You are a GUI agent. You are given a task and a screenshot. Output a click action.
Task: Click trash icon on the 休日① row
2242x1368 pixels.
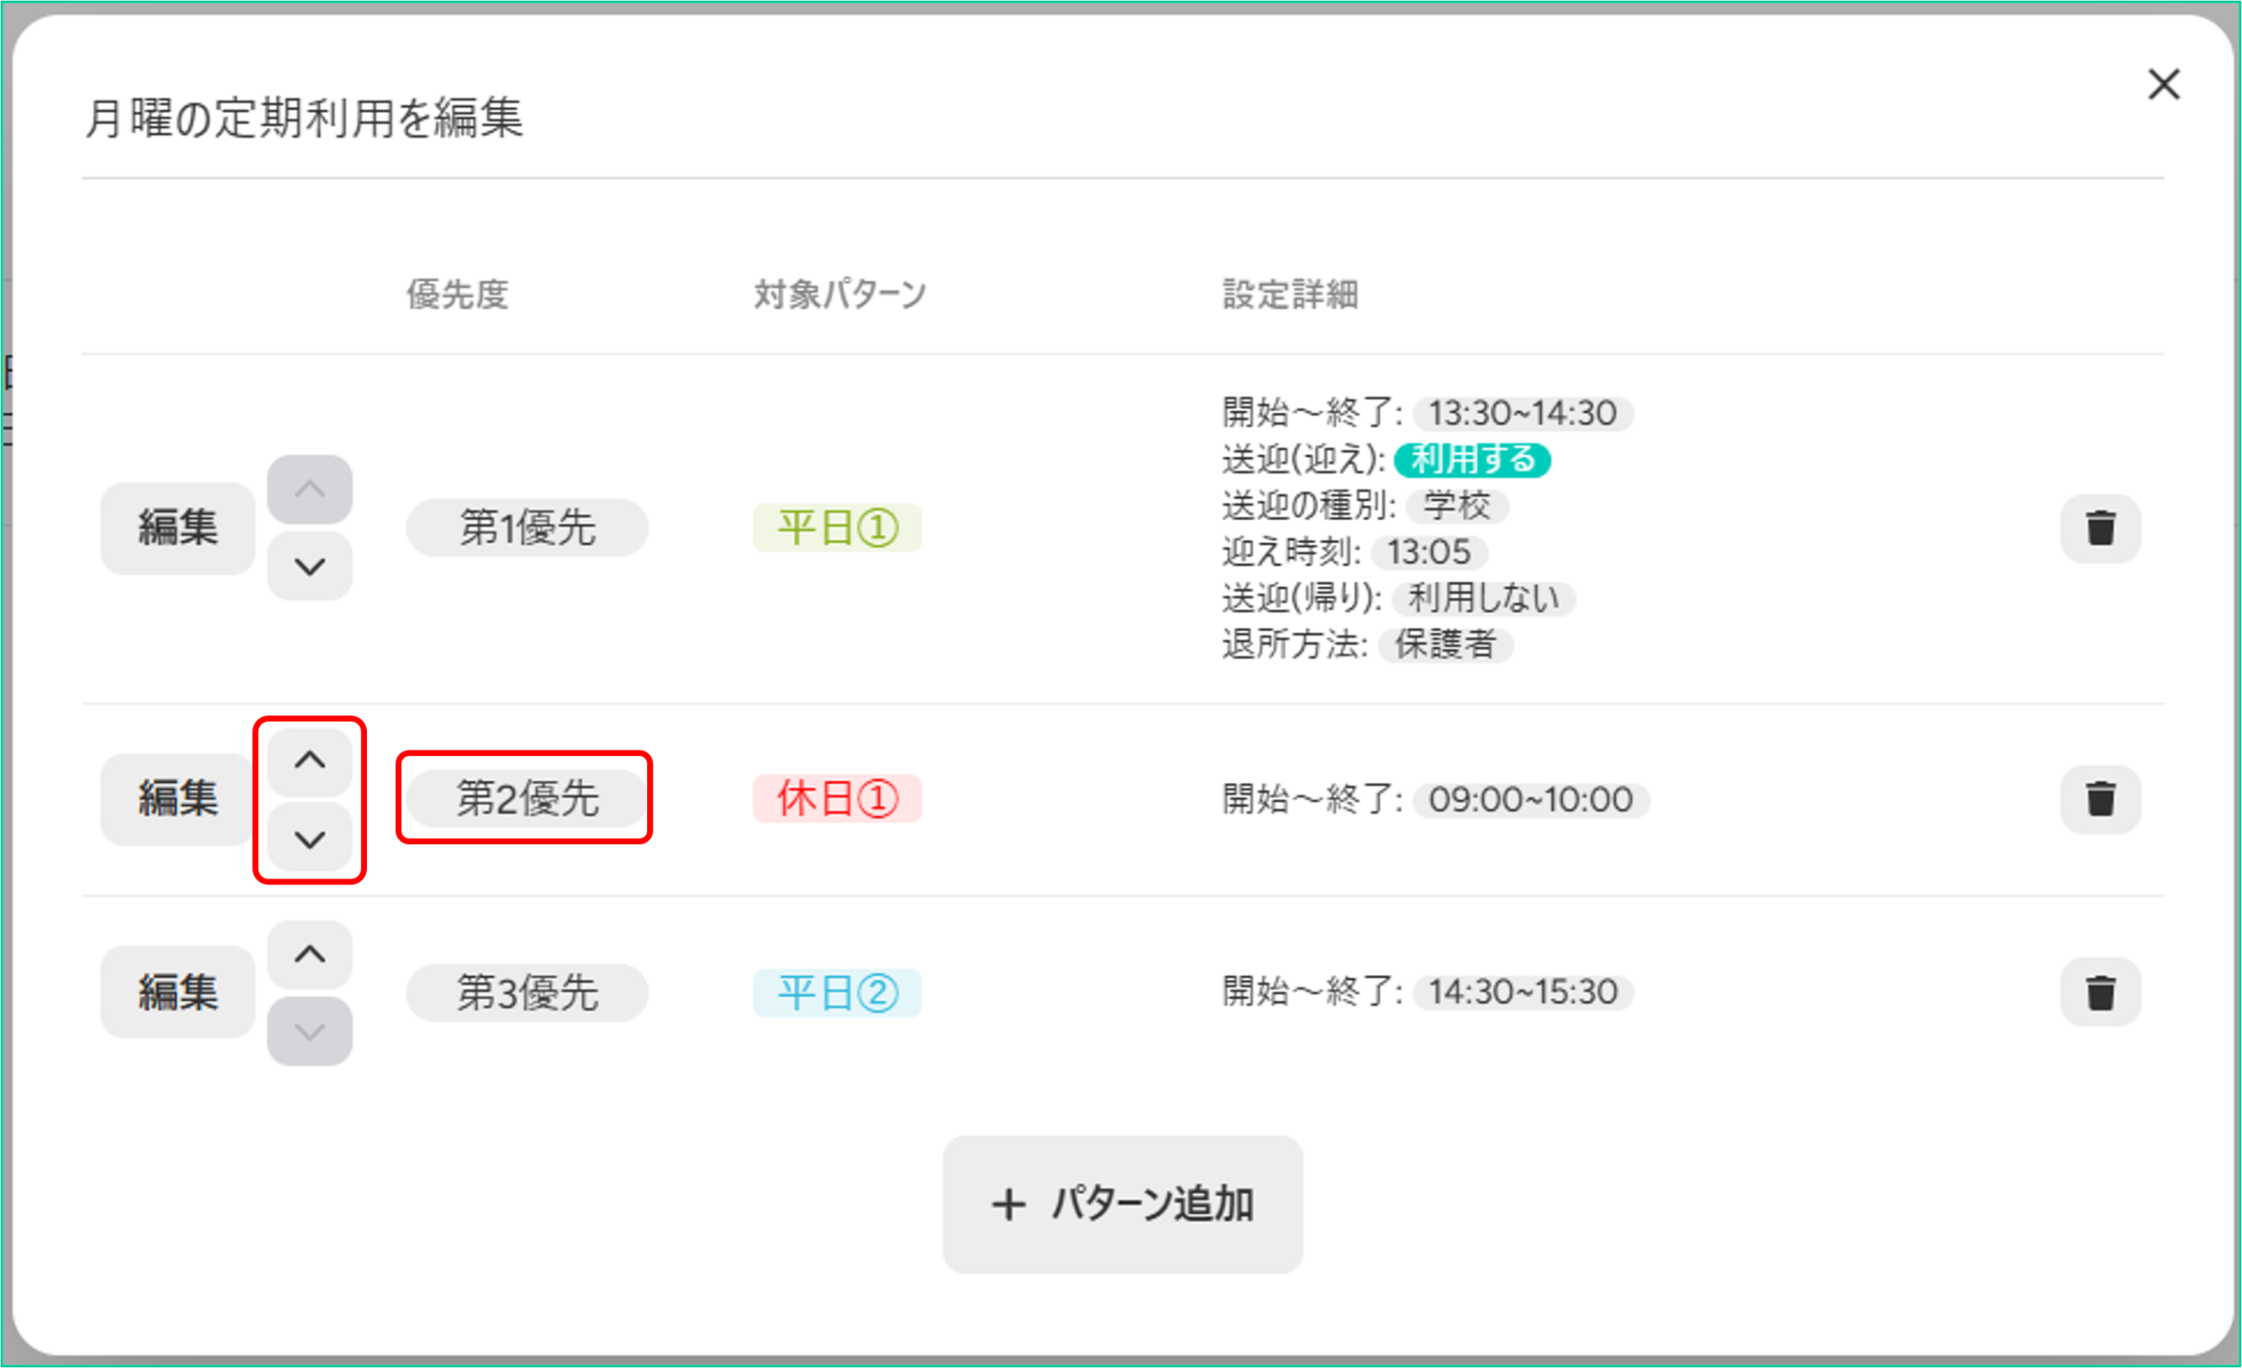[2099, 799]
